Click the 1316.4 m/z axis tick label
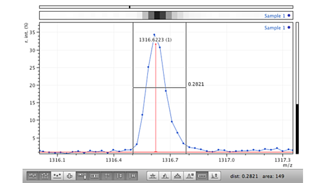This screenshot has width=326, height=183. tap(114, 160)
